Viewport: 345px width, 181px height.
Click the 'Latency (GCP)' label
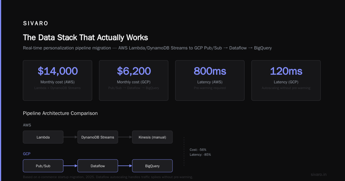point(286,82)
